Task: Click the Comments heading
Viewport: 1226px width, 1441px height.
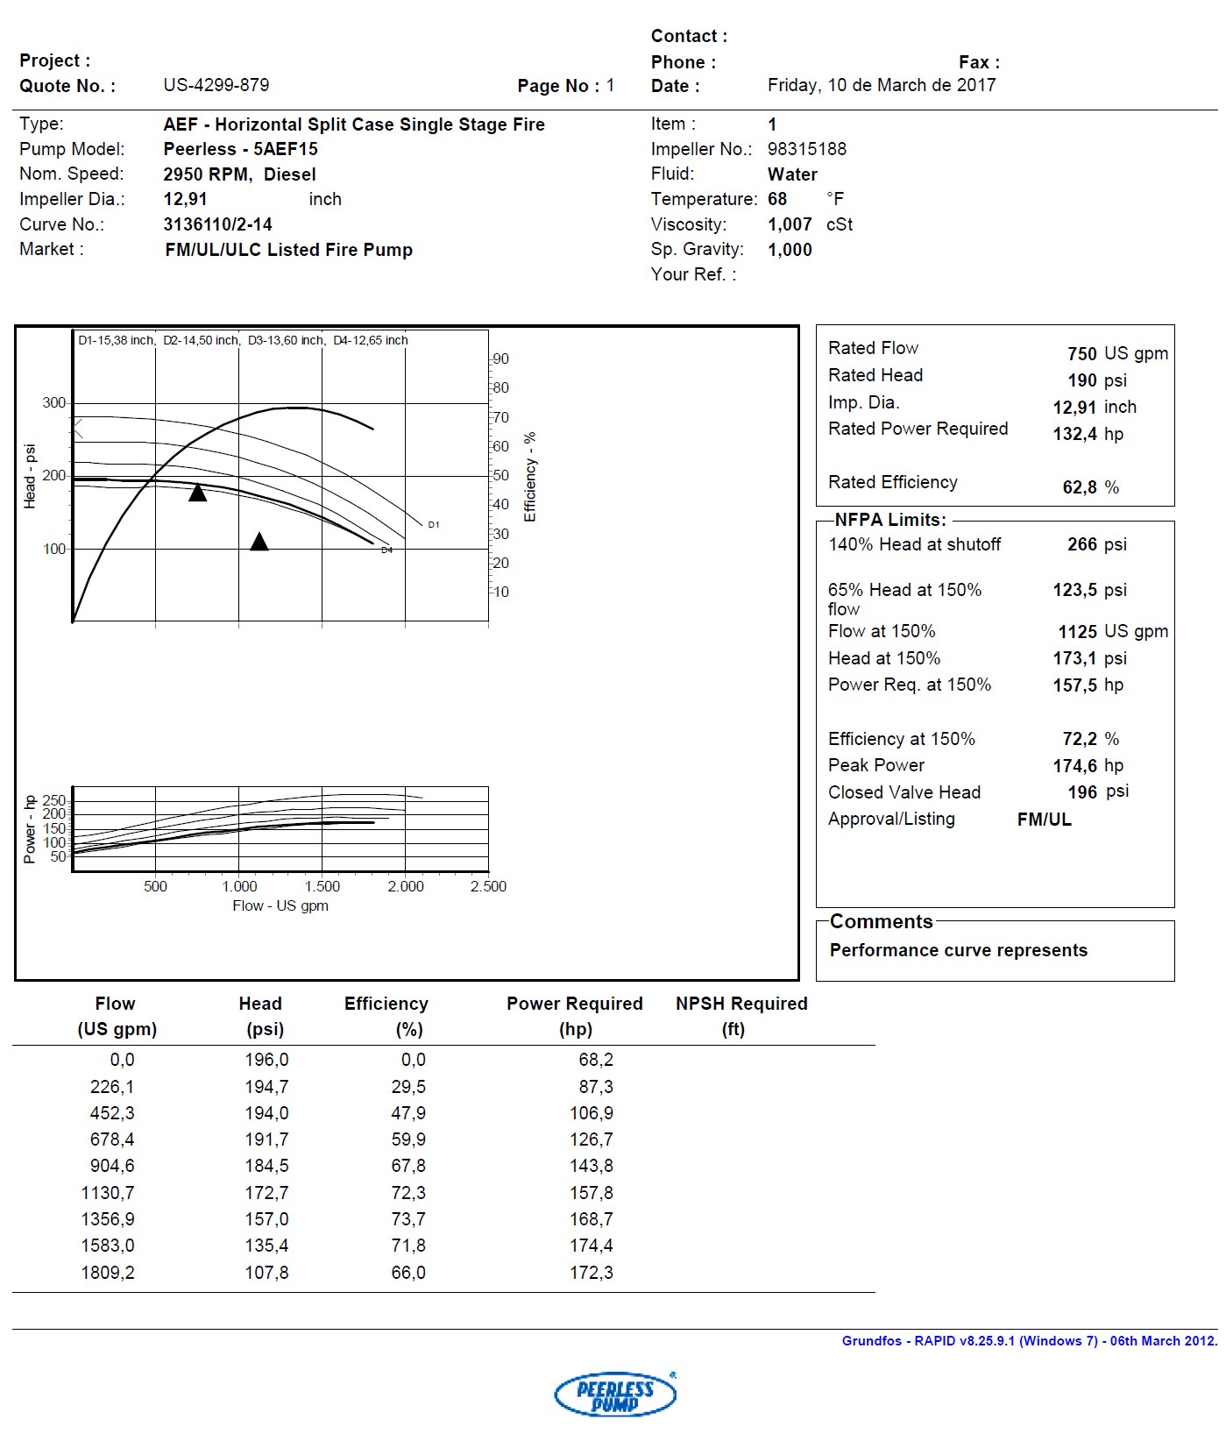Action: tap(882, 921)
